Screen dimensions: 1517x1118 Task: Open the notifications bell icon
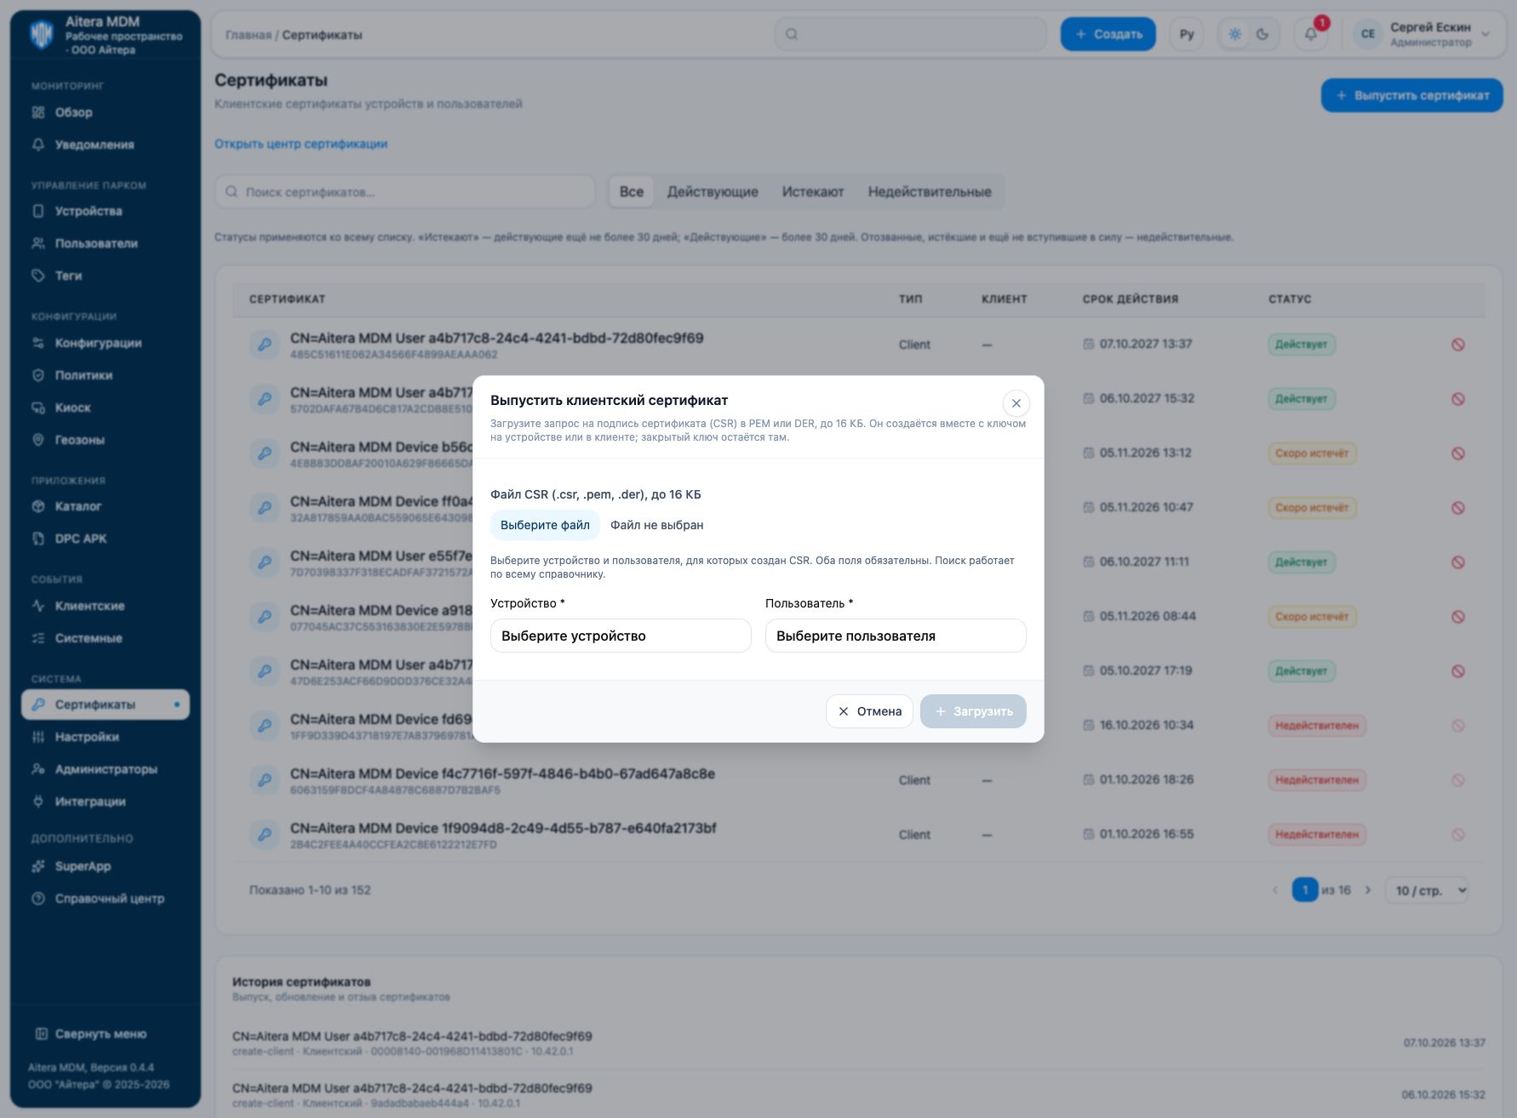point(1311,34)
